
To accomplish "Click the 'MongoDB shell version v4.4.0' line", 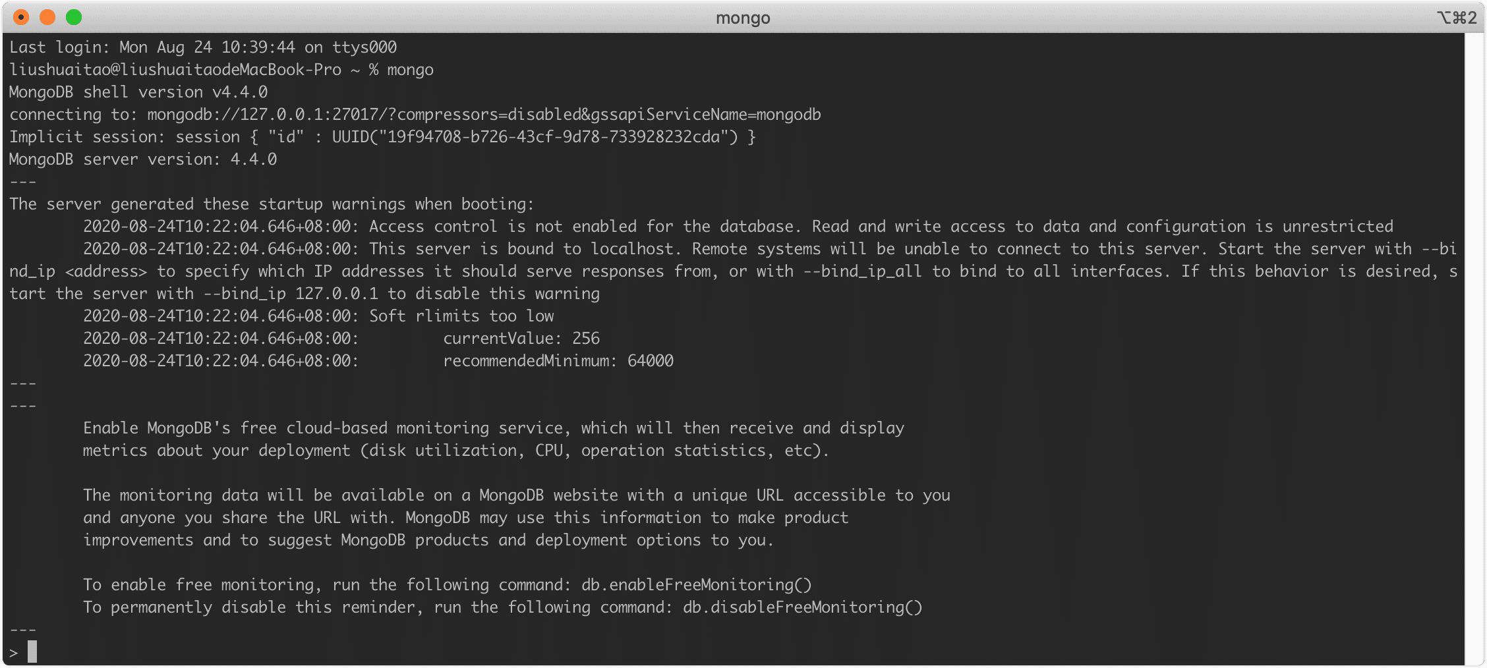I will click(x=138, y=92).
